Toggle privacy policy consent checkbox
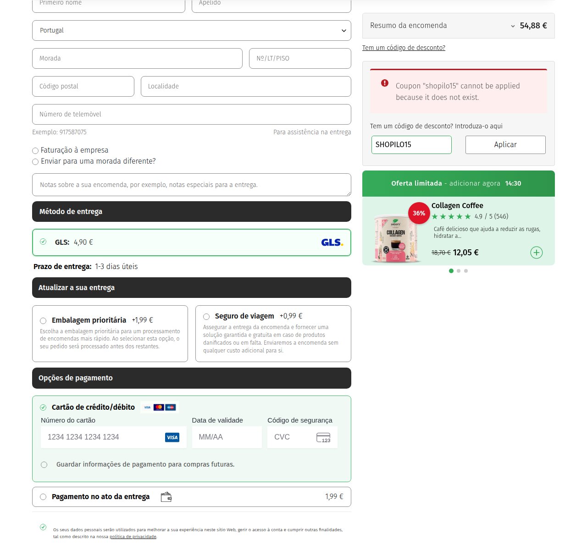The height and width of the screenshot is (550, 587). click(43, 527)
